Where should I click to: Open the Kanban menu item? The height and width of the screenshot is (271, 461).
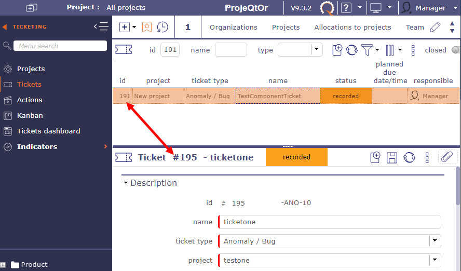click(30, 115)
